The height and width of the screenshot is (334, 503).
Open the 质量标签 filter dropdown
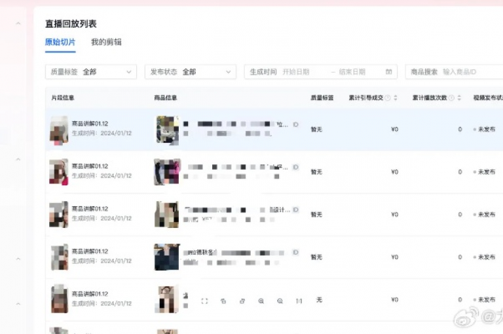point(91,72)
